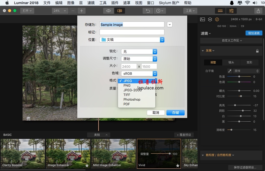Open the 原样 white balance preset dropdown
This screenshot has width=265, height=171.
pos(246,71)
